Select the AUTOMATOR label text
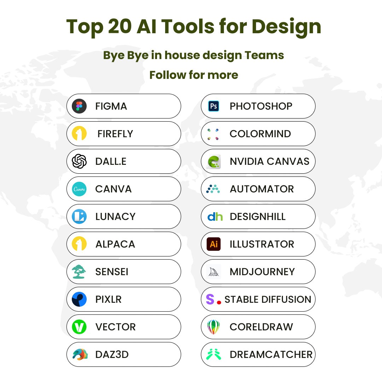Image resolution: width=382 pixels, height=382 pixels. point(262,189)
